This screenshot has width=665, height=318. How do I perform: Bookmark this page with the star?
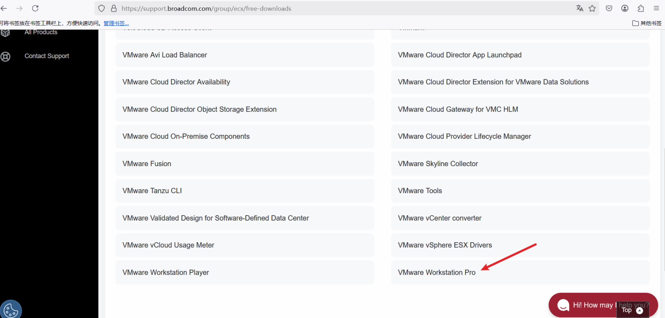pos(592,8)
